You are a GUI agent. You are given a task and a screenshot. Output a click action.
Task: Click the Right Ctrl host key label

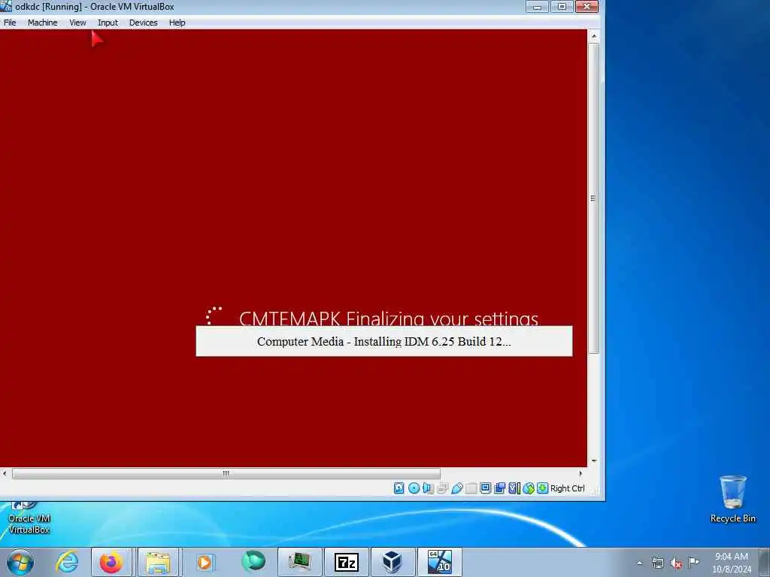tap(567, 488)
